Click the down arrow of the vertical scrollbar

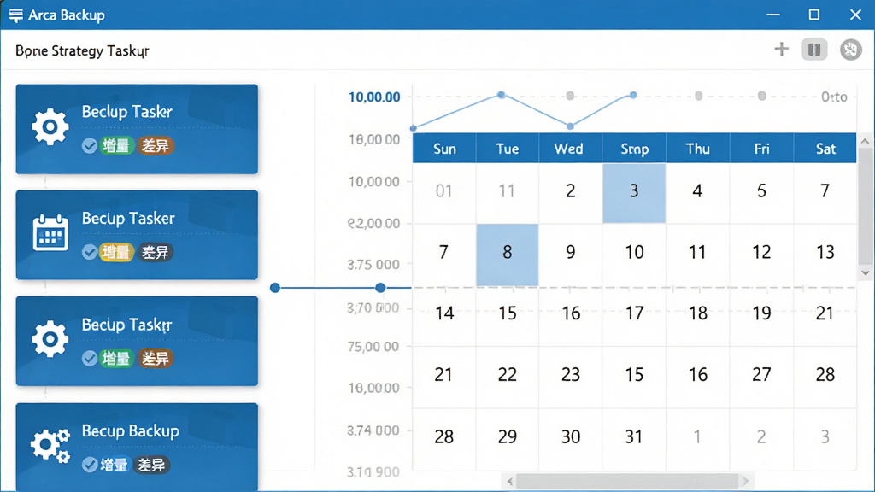865,272
